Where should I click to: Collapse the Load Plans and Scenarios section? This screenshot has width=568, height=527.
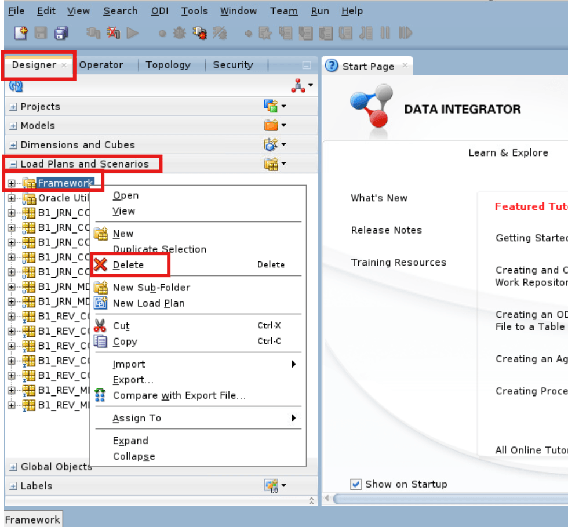coord(13,163)
